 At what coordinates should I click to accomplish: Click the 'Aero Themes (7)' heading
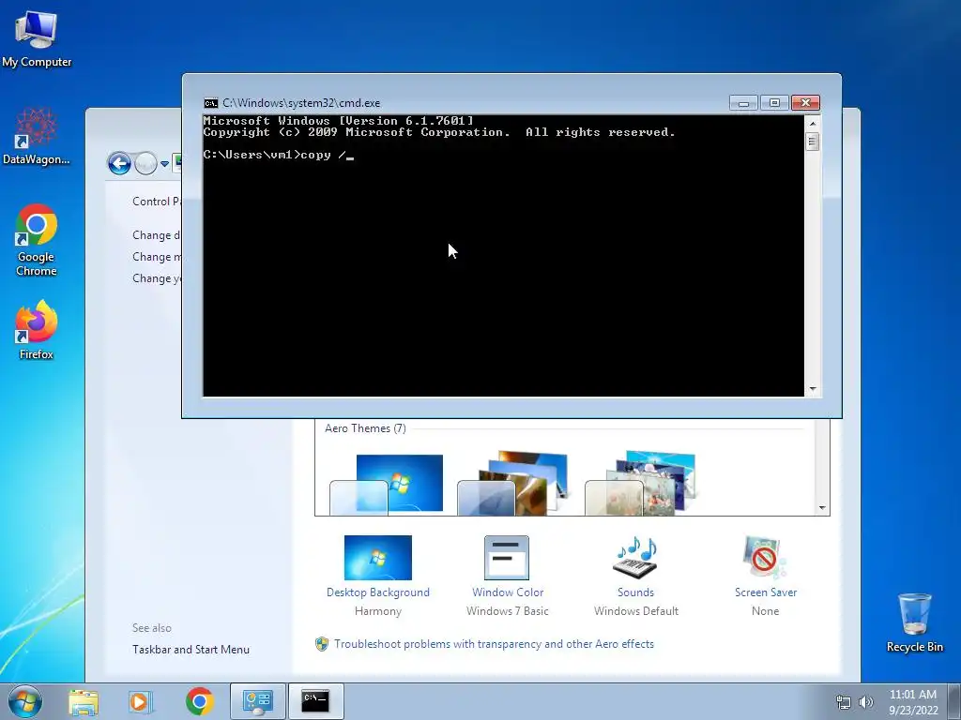[x=365, y=428]
